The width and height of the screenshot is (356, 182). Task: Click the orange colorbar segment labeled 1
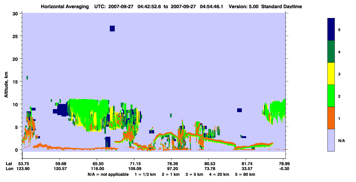coord(331,118)
